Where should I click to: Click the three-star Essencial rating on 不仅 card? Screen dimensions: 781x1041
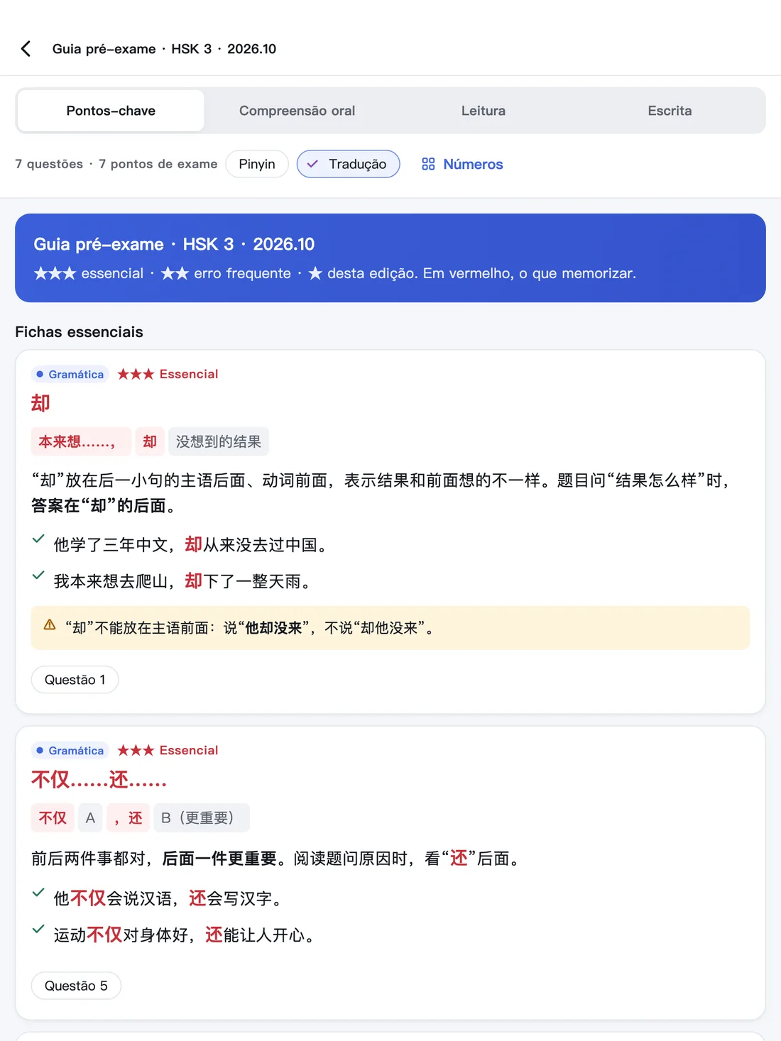[168, 750]
